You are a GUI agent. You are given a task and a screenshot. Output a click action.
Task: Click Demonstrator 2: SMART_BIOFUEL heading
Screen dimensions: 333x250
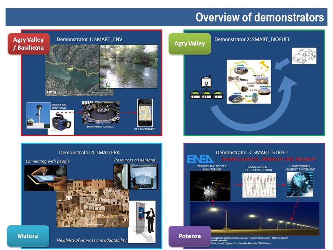tap(252, 39)
